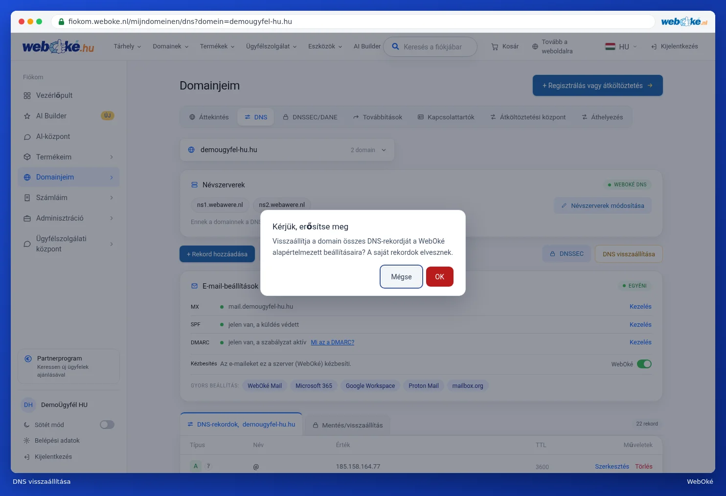Image resolution: width=726 pixels, height=496 pixels.
Task: Choose the Google Workspace quick setup
Action: point(370,386)
